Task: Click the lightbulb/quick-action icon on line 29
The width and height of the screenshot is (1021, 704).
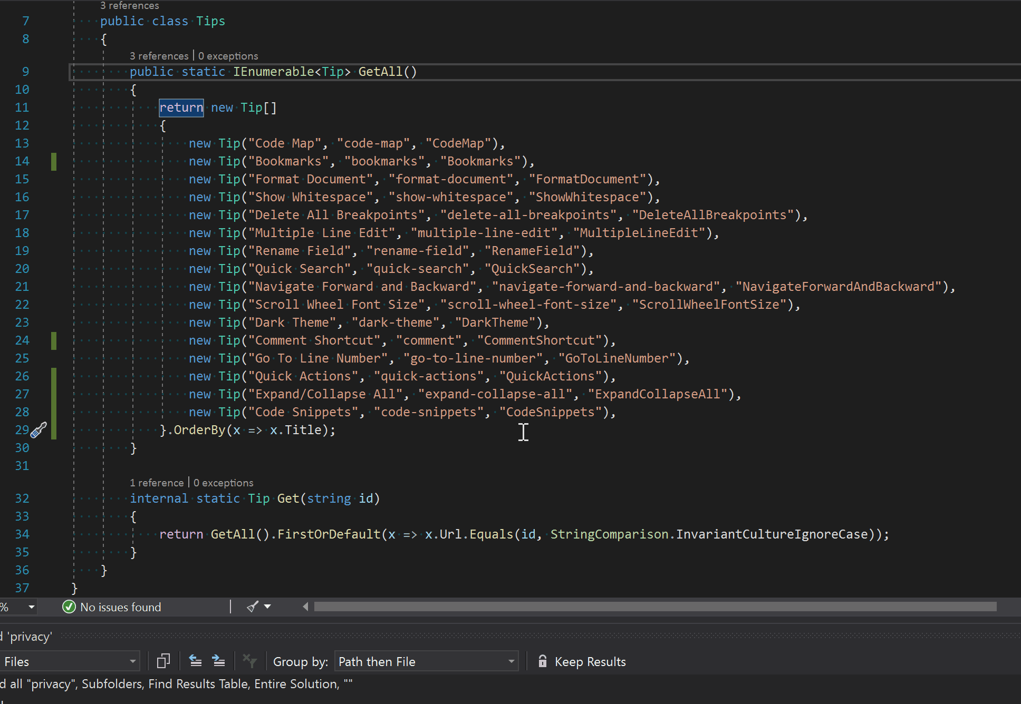Action: point(39,429)
